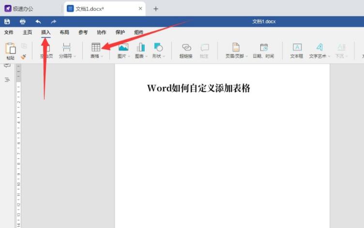Insert a picture with the 图片 icon
364x228 pixels.
(123, 47)
